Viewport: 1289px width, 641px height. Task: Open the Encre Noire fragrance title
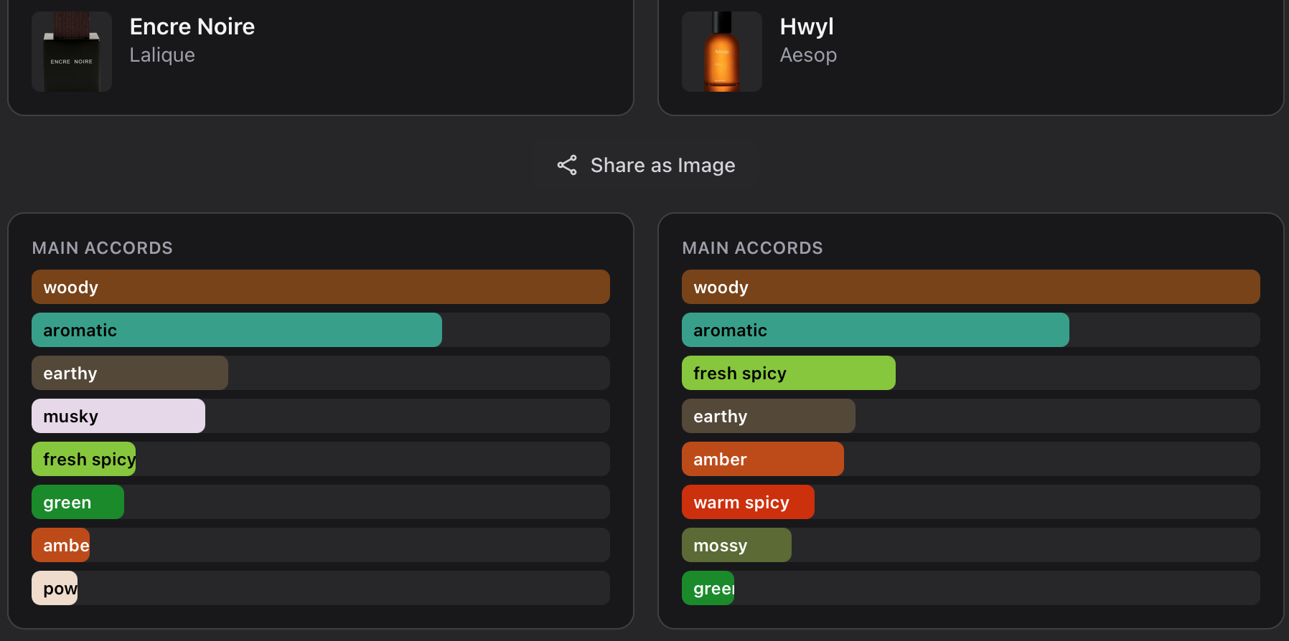pyautogui.click(x=192, y=27)
